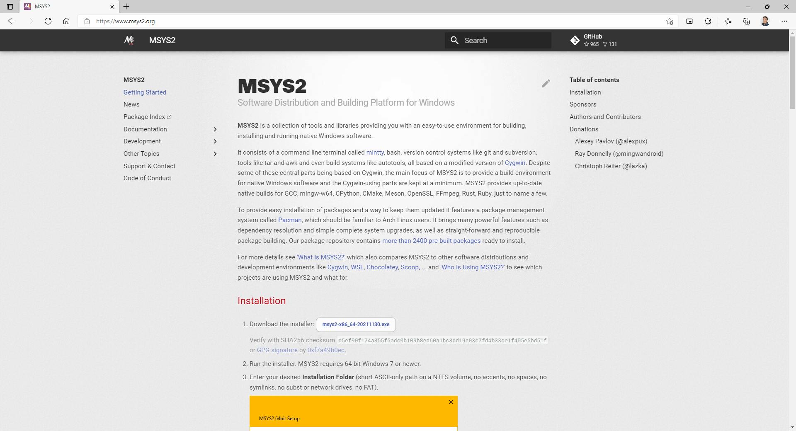This screenshot has width=796, height=431.
Task: Jump to Authors and Contributors section
Action: pos(605,117)
